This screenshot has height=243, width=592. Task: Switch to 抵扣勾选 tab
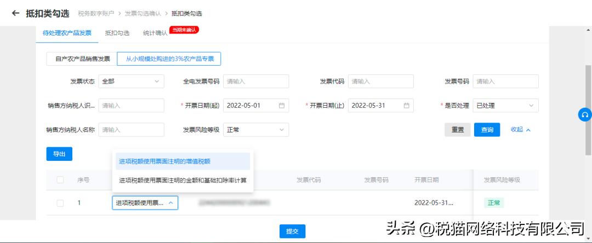pyautogui.click(x=117, y=33)
